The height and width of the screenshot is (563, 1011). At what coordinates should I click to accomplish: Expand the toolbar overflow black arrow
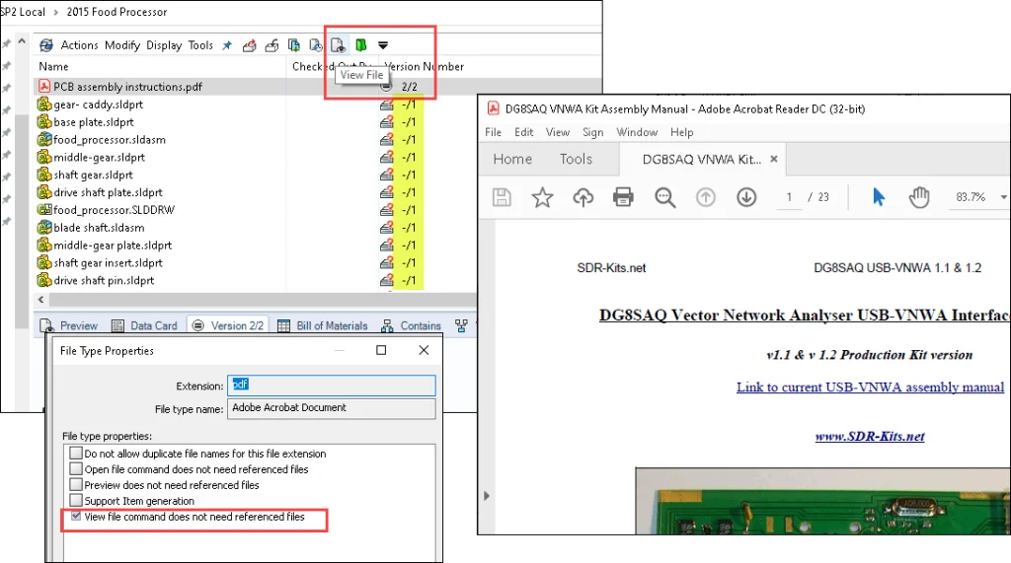(x=383, y=44)
